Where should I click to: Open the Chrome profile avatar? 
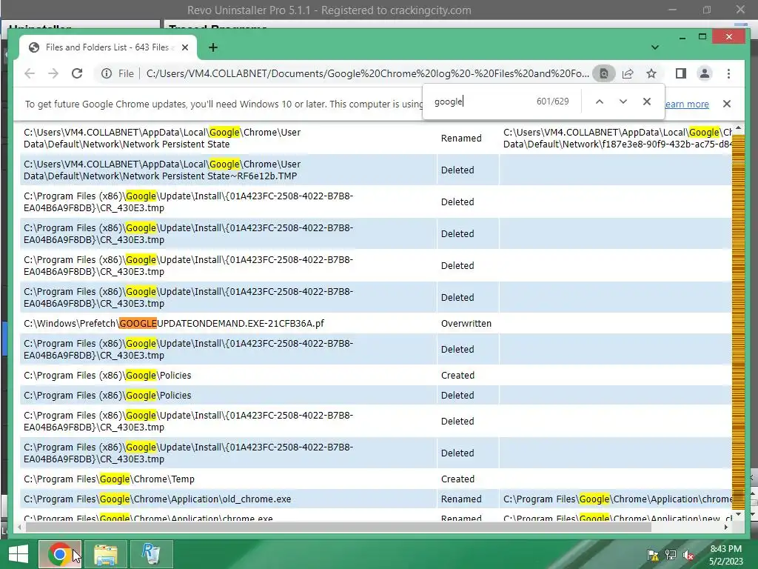[x=705, y=73]
